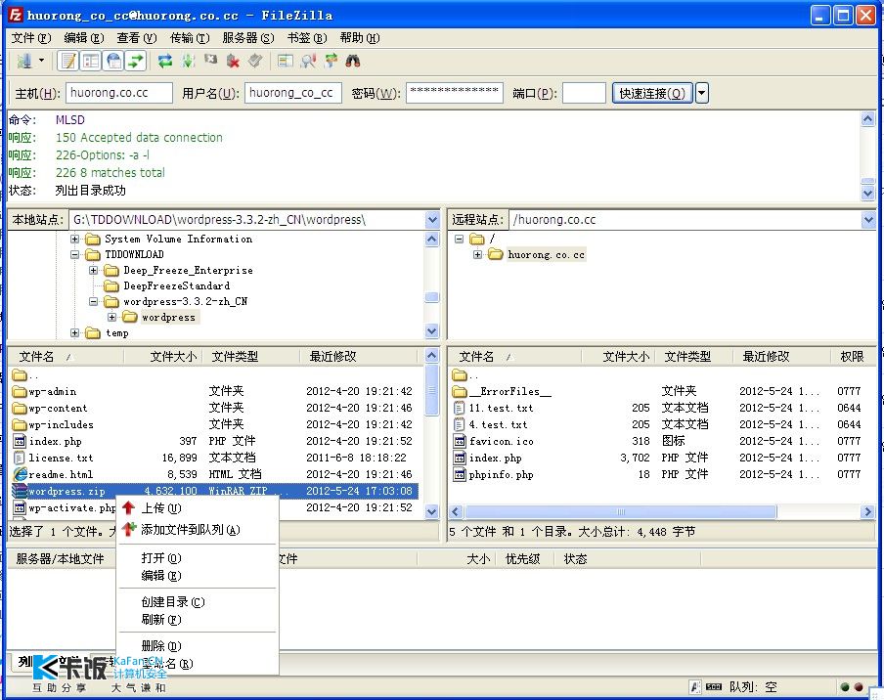Viewport: 884px width, 700px height.
Task: Click the process queue toolbar icon
Action: 188,61
